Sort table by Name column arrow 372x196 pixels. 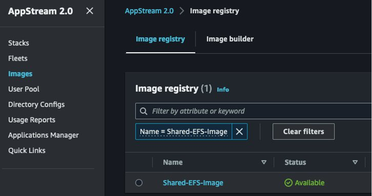(264, 162)
